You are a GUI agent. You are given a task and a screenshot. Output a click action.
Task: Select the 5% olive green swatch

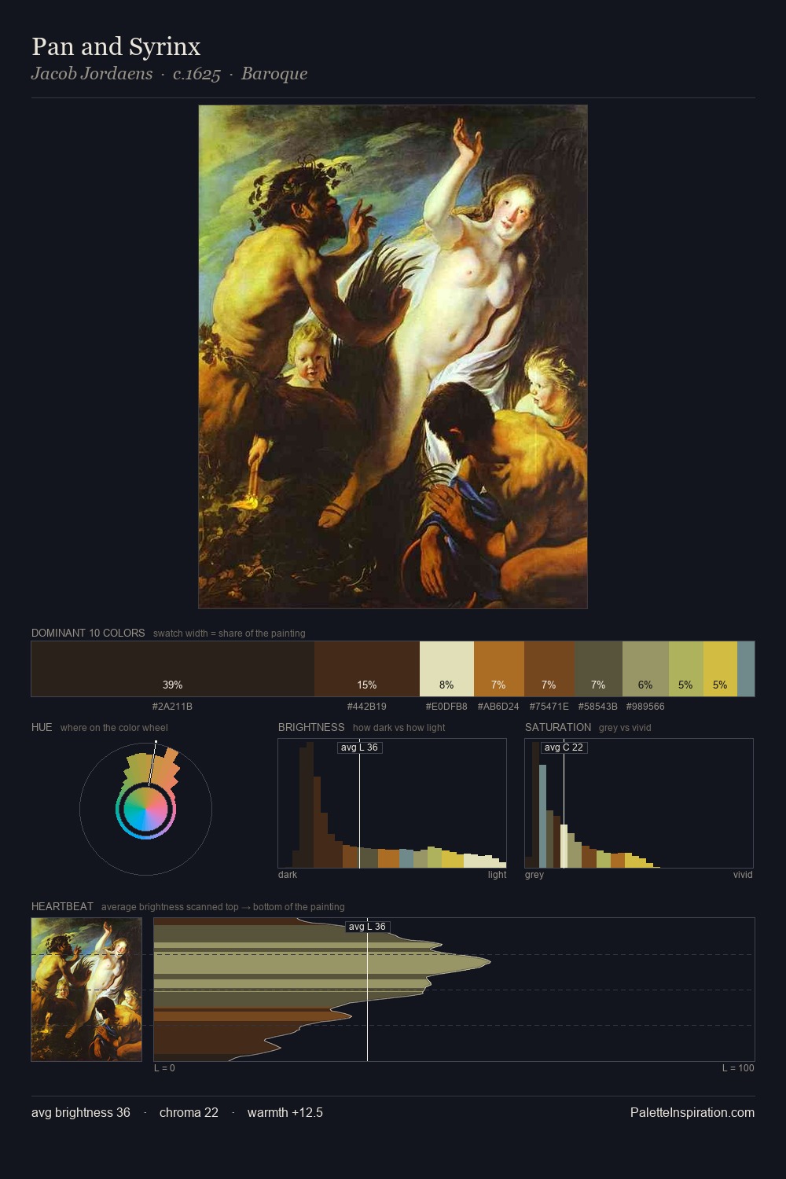[686, 669]
